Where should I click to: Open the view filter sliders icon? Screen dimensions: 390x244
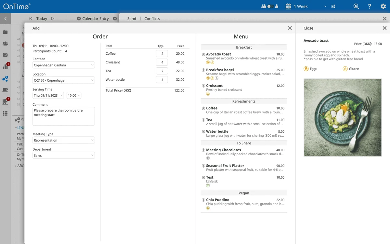pyautogui.click(x=333, y=7)
